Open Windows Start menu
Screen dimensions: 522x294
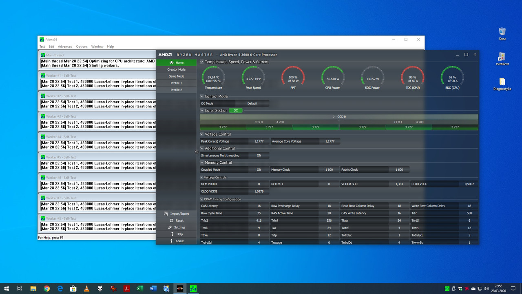click(x=7, y=288)
